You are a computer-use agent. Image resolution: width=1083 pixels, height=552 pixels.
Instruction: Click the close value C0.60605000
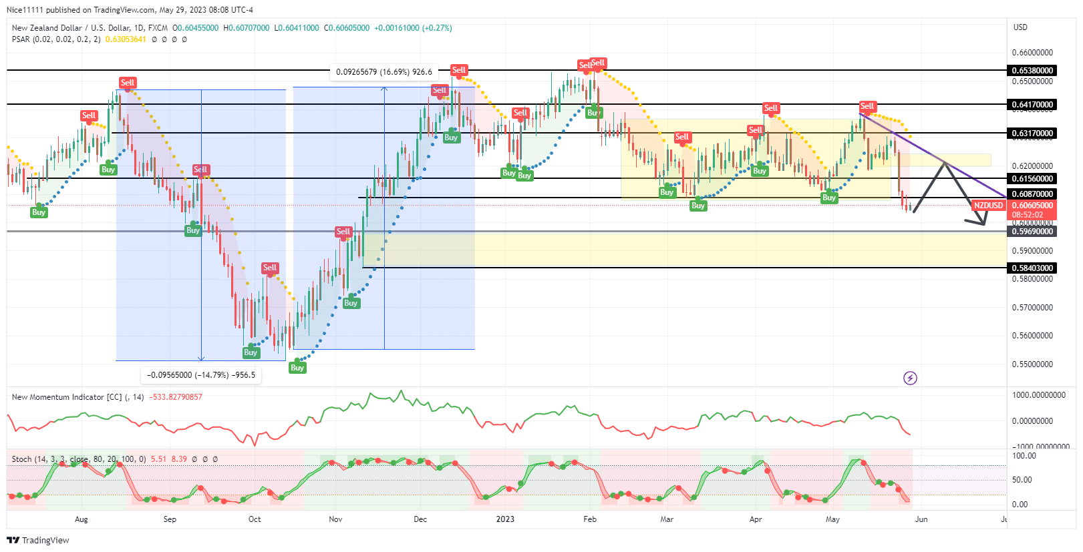click(347, 28)
